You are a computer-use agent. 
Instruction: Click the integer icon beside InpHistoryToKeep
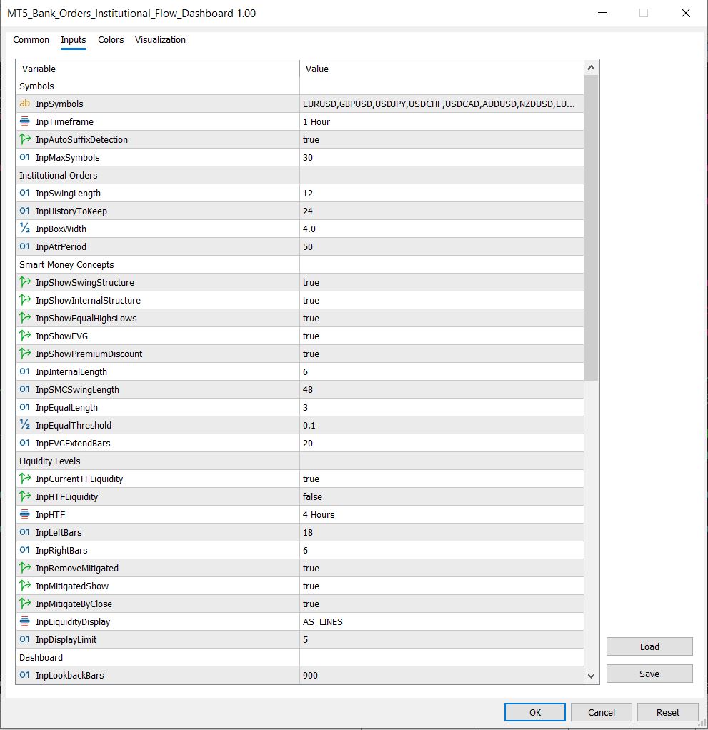[x=25, y=211]
